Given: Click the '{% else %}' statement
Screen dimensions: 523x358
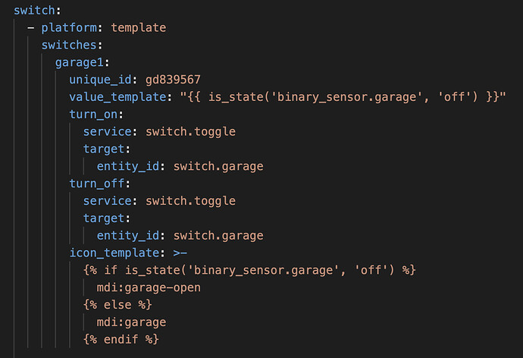Looking at the screenshot, I should [x=117, y=304].
